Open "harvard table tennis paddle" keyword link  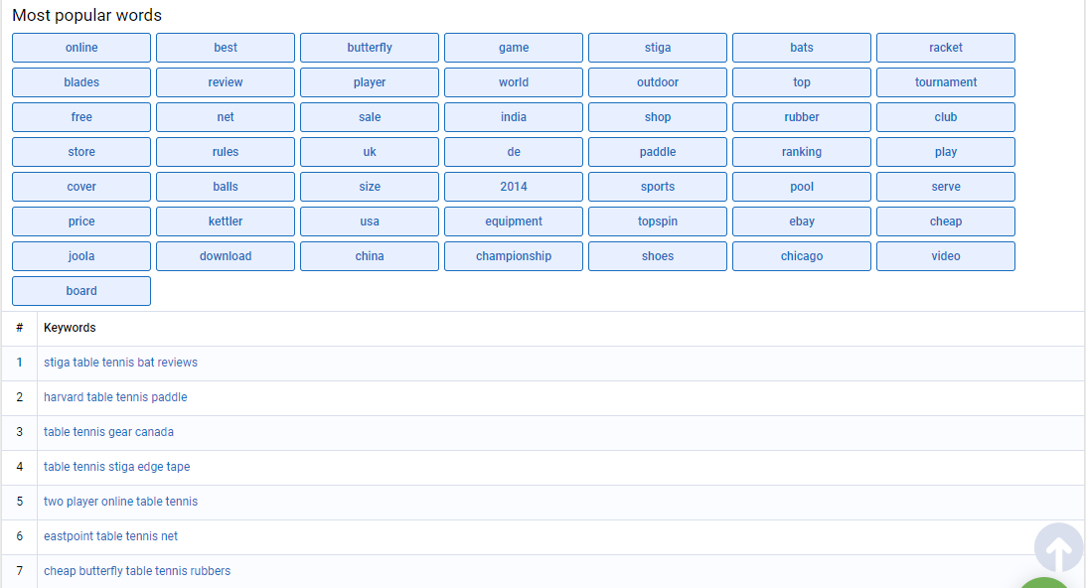(115, 397)
